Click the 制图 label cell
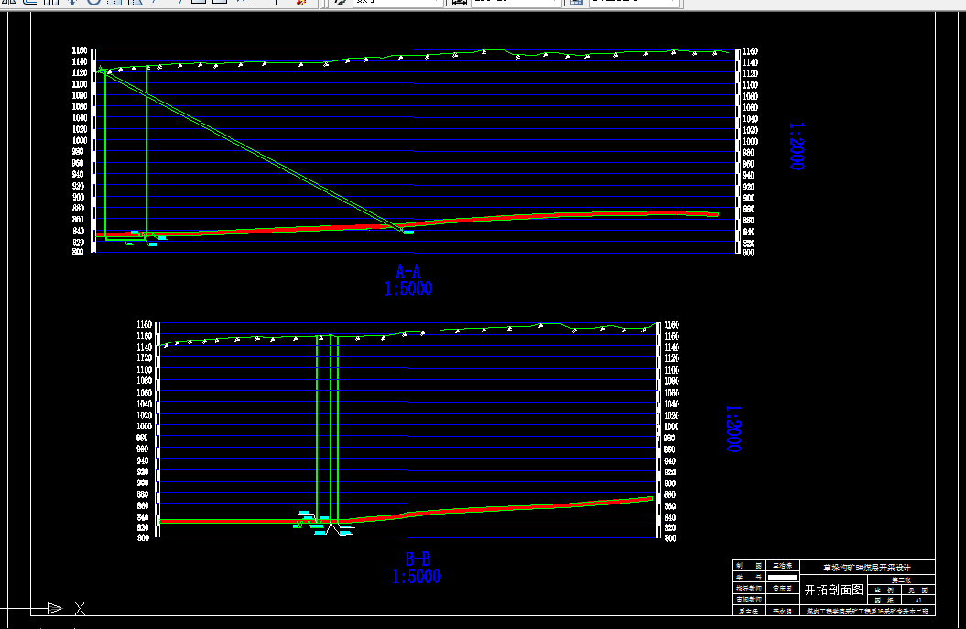Viewport: 966px width, 629px height. pyautogui.click(x=748, y=566)
